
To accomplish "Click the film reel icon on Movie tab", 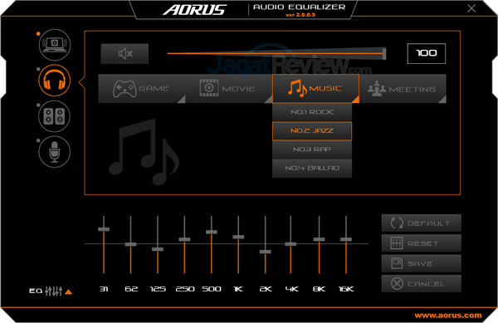I will point(209,88).
